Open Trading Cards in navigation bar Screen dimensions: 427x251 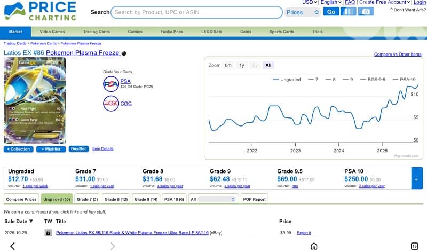tap(96, 32)
